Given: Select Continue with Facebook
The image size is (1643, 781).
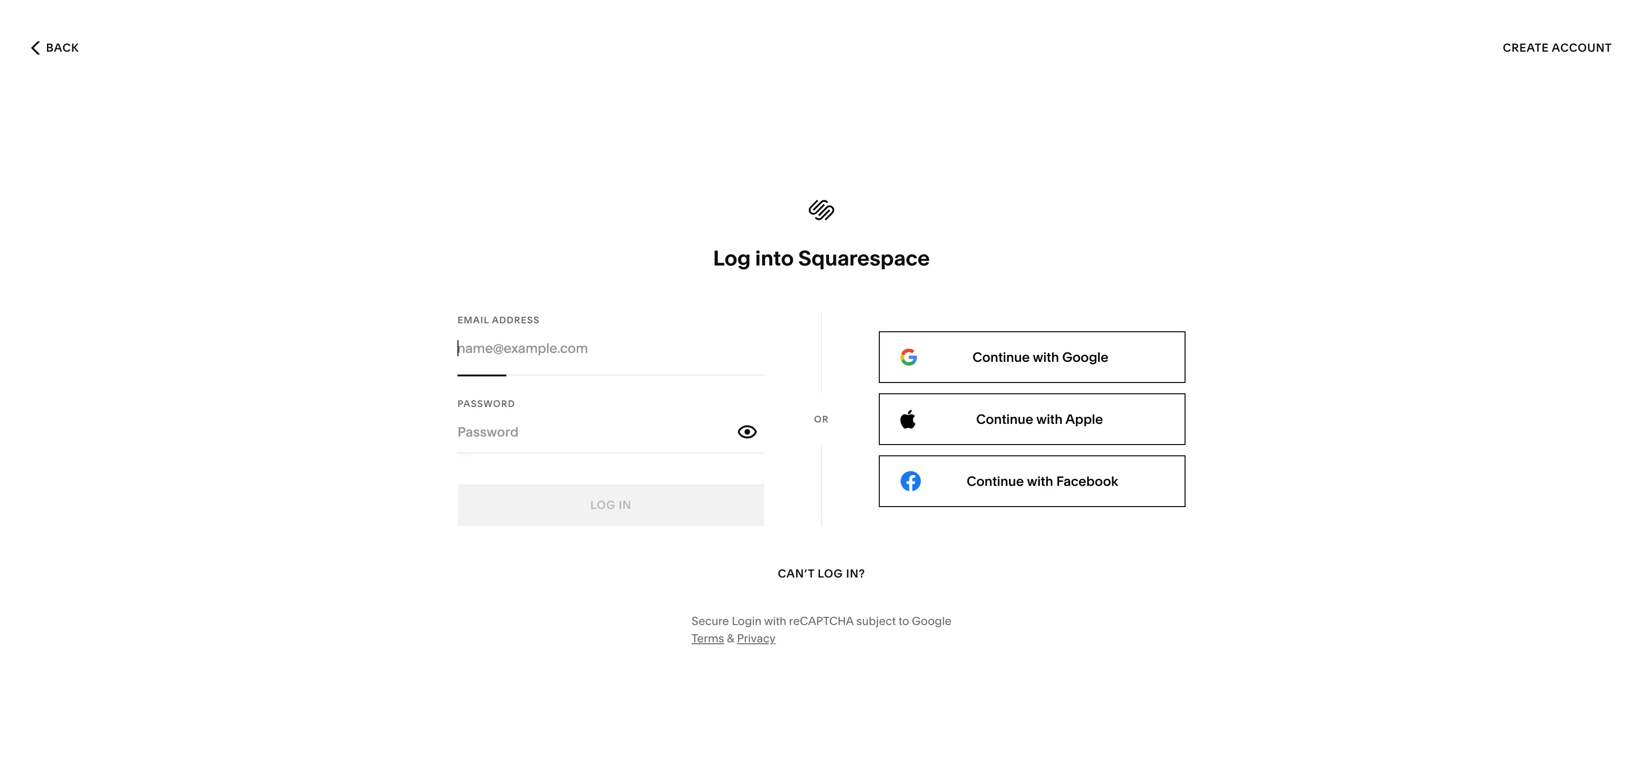Looking at the screenshot, I should [x=1031, y=481].
